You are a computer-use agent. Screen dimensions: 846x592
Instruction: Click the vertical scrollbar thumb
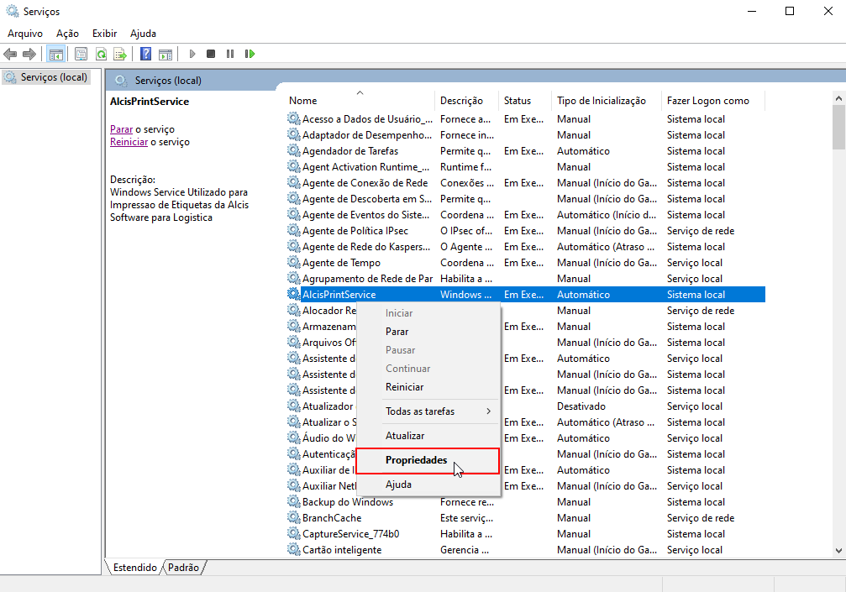pyautogui.click(x=838, y=128)
